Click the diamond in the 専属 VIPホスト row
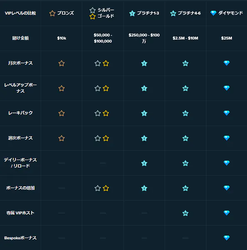 point(227,213)
